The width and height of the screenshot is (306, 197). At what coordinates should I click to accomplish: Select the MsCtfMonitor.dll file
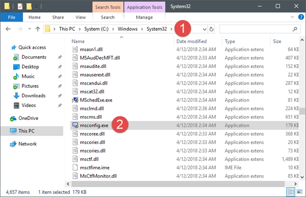coord(98,176)
